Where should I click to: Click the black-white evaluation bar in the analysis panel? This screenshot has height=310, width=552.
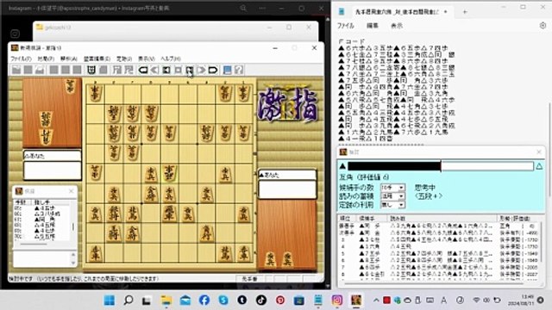441,166
